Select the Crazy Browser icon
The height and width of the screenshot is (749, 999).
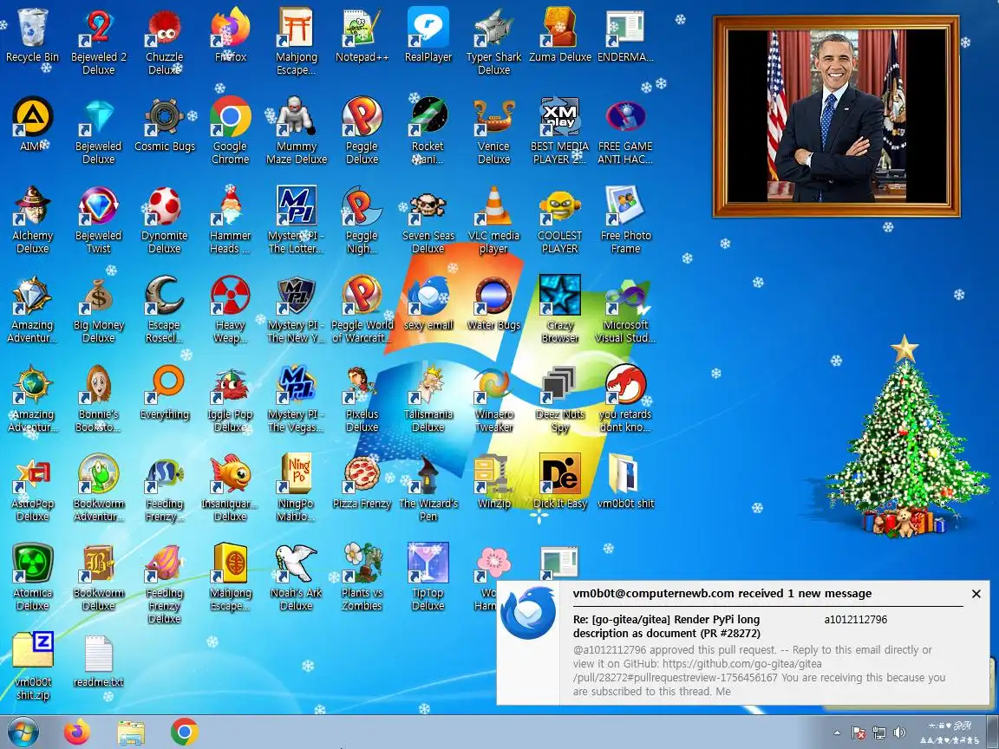pyautogui.click(x=560, y=309)
